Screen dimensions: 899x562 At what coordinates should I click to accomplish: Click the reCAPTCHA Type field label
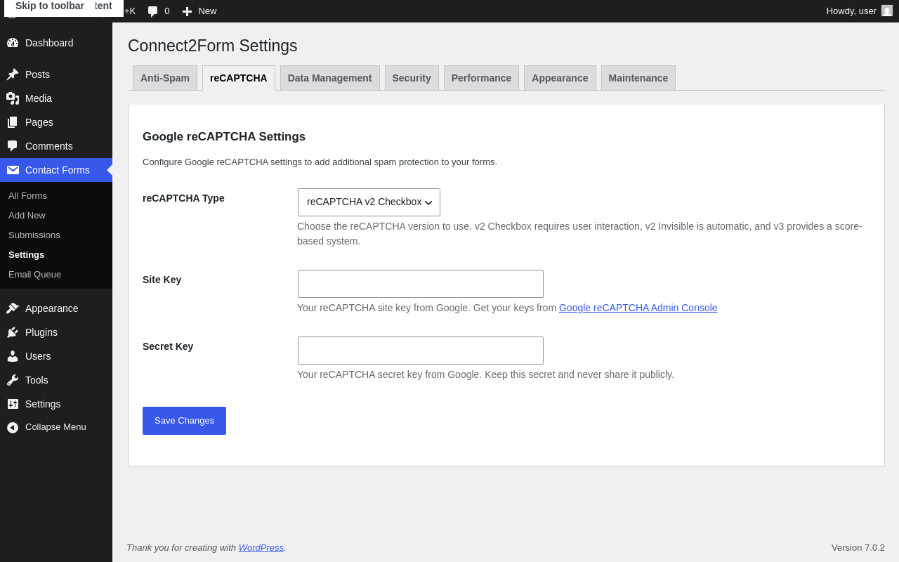click(x=183, y=198)
